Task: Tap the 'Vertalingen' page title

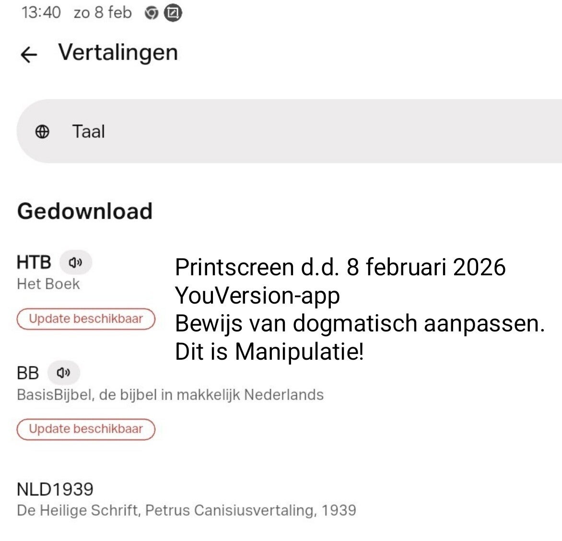Action: tap(118, 52)
